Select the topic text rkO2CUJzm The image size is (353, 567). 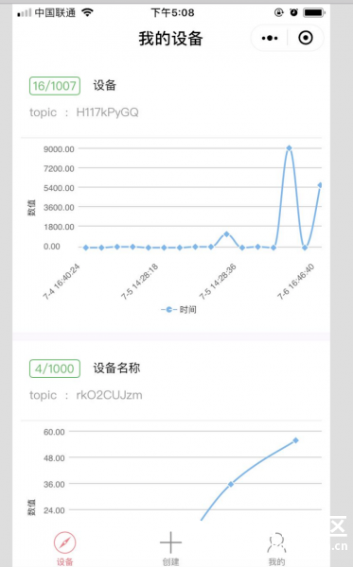pos(109,395)
